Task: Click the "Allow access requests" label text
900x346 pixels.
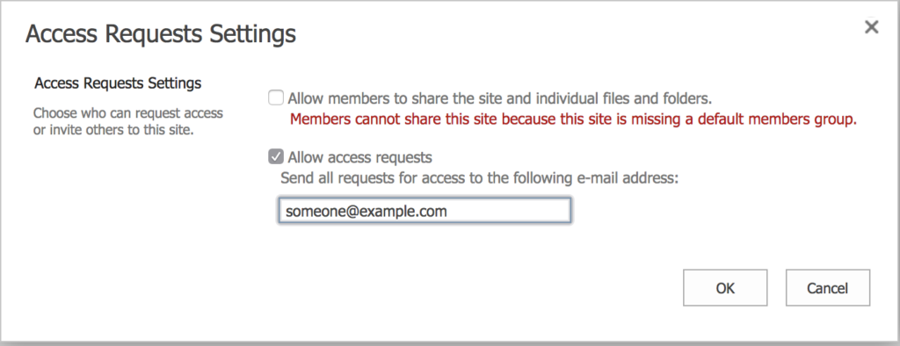Action: click(359, 156)
